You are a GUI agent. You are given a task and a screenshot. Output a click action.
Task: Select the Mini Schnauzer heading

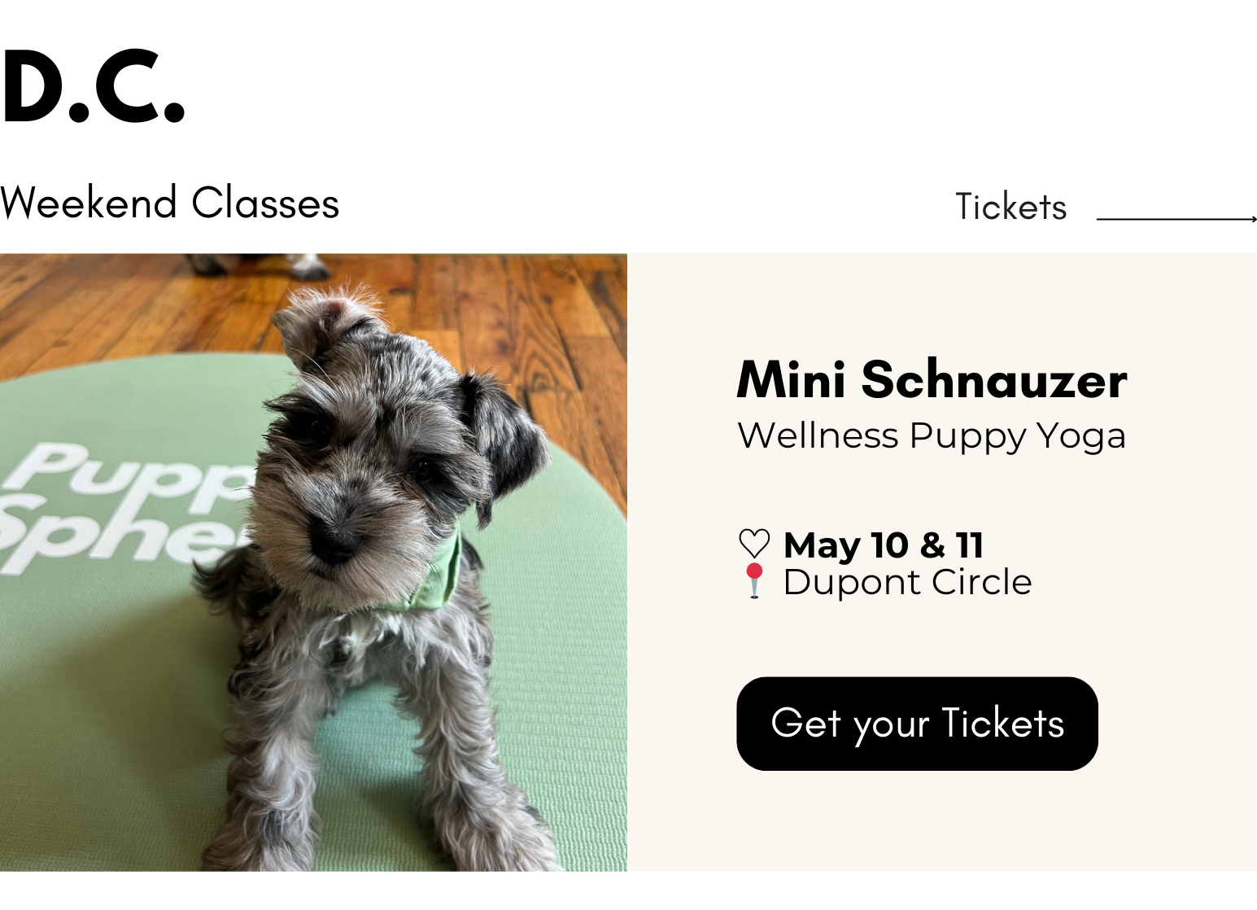click(932, 380)
